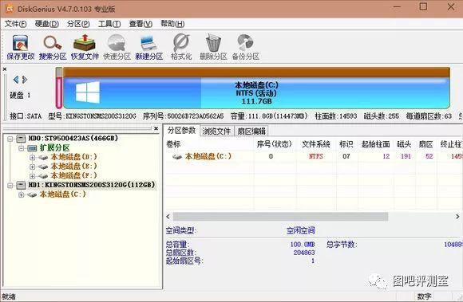Open the 硬盘(D) menu
The height and width of the screenshot is (302, 463).
(x=46, y=24)
